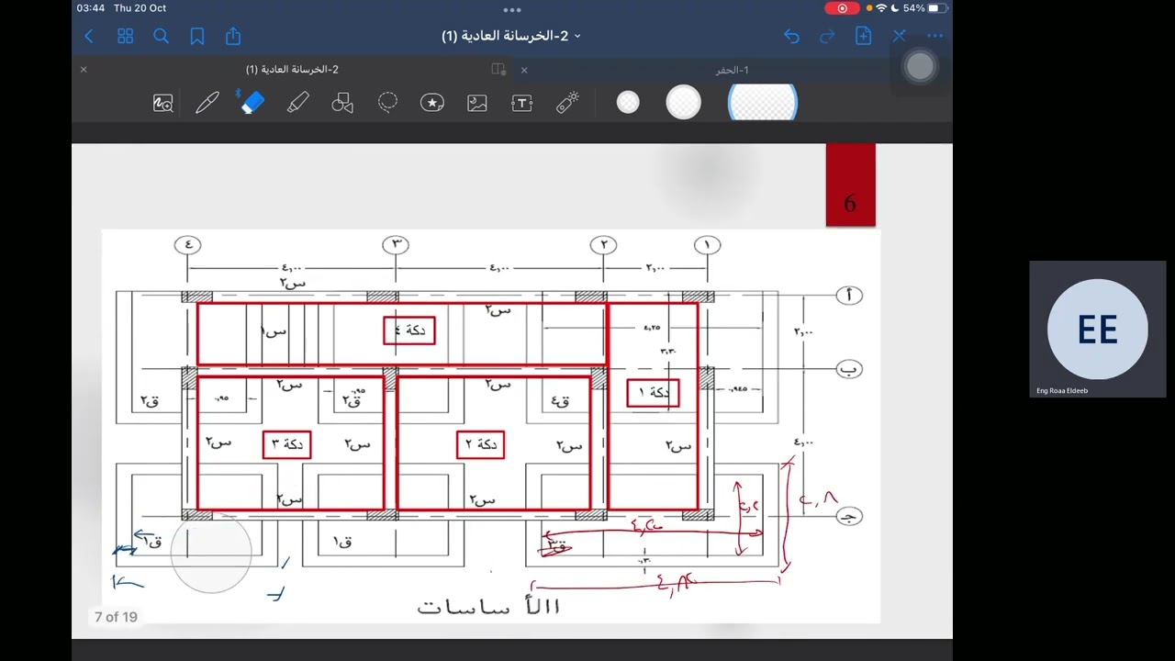
Task: Tap the three dots multitasking handle
Action: tap(512, 10)
